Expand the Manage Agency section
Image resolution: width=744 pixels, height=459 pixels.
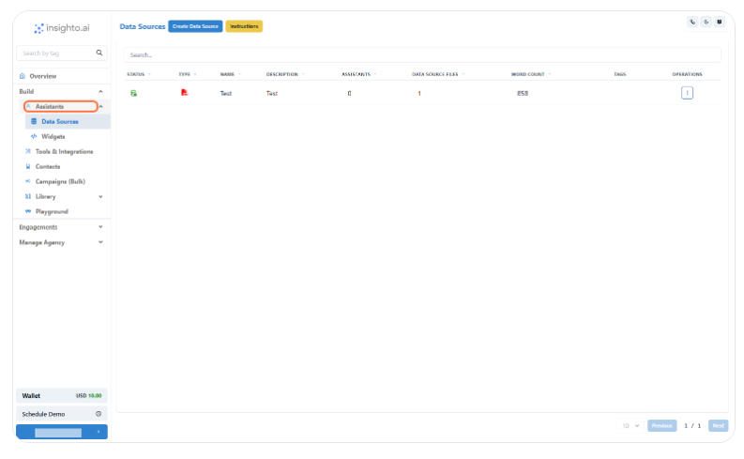(62, 242)
